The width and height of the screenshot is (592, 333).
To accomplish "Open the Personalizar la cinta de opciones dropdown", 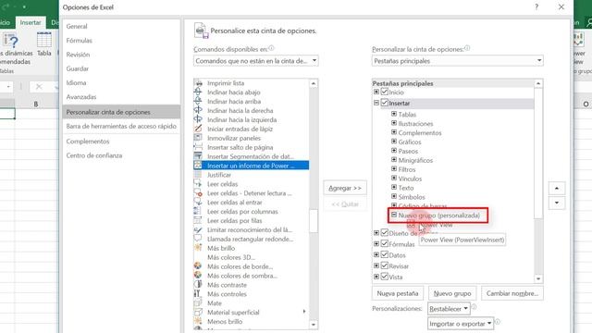I will (458, 60).
